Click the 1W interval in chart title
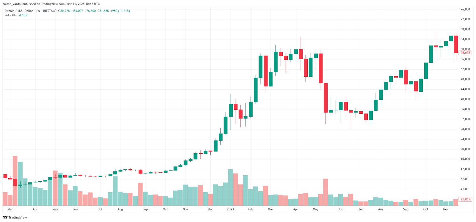Image resolution: width=476 pixels, height=222 pixels. pos(38,11)
